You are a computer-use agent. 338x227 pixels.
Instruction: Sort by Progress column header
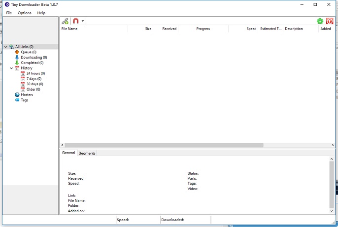[203, 29]
